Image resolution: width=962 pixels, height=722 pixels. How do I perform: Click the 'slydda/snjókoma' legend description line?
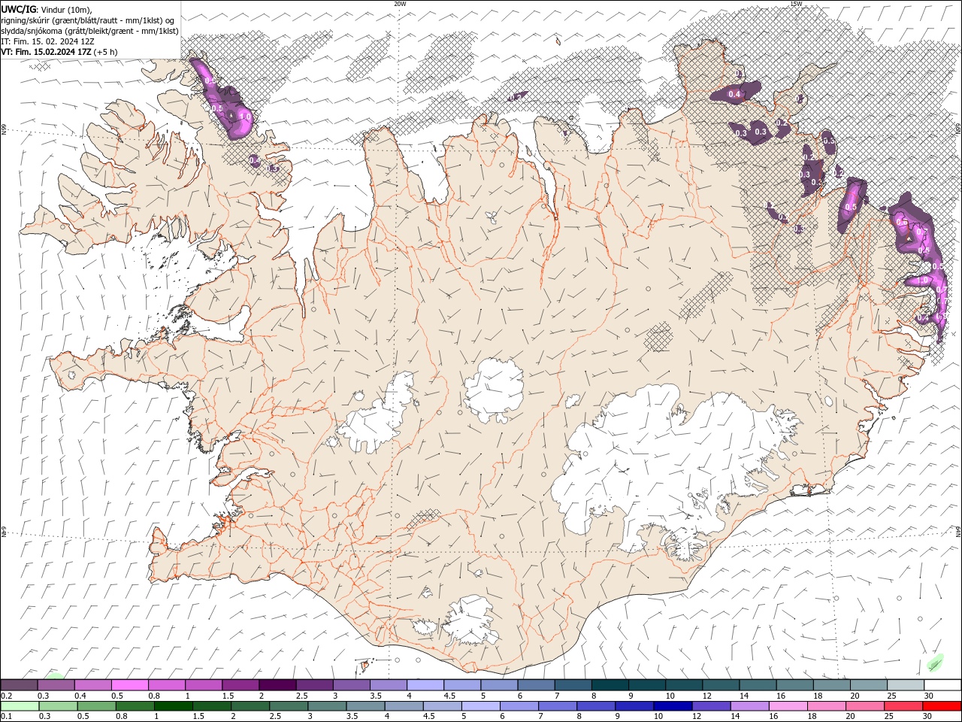tap(89, 31)
